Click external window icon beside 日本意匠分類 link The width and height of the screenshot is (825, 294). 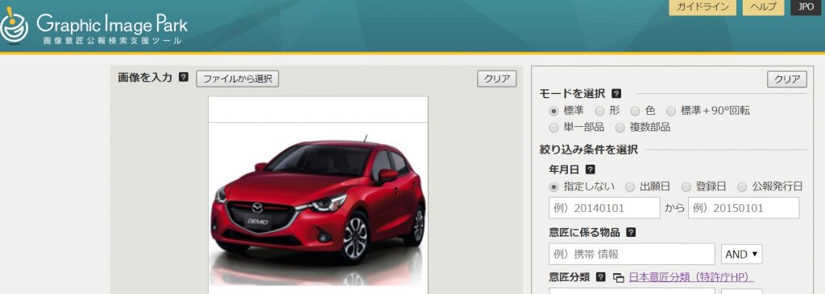point(619,278)
